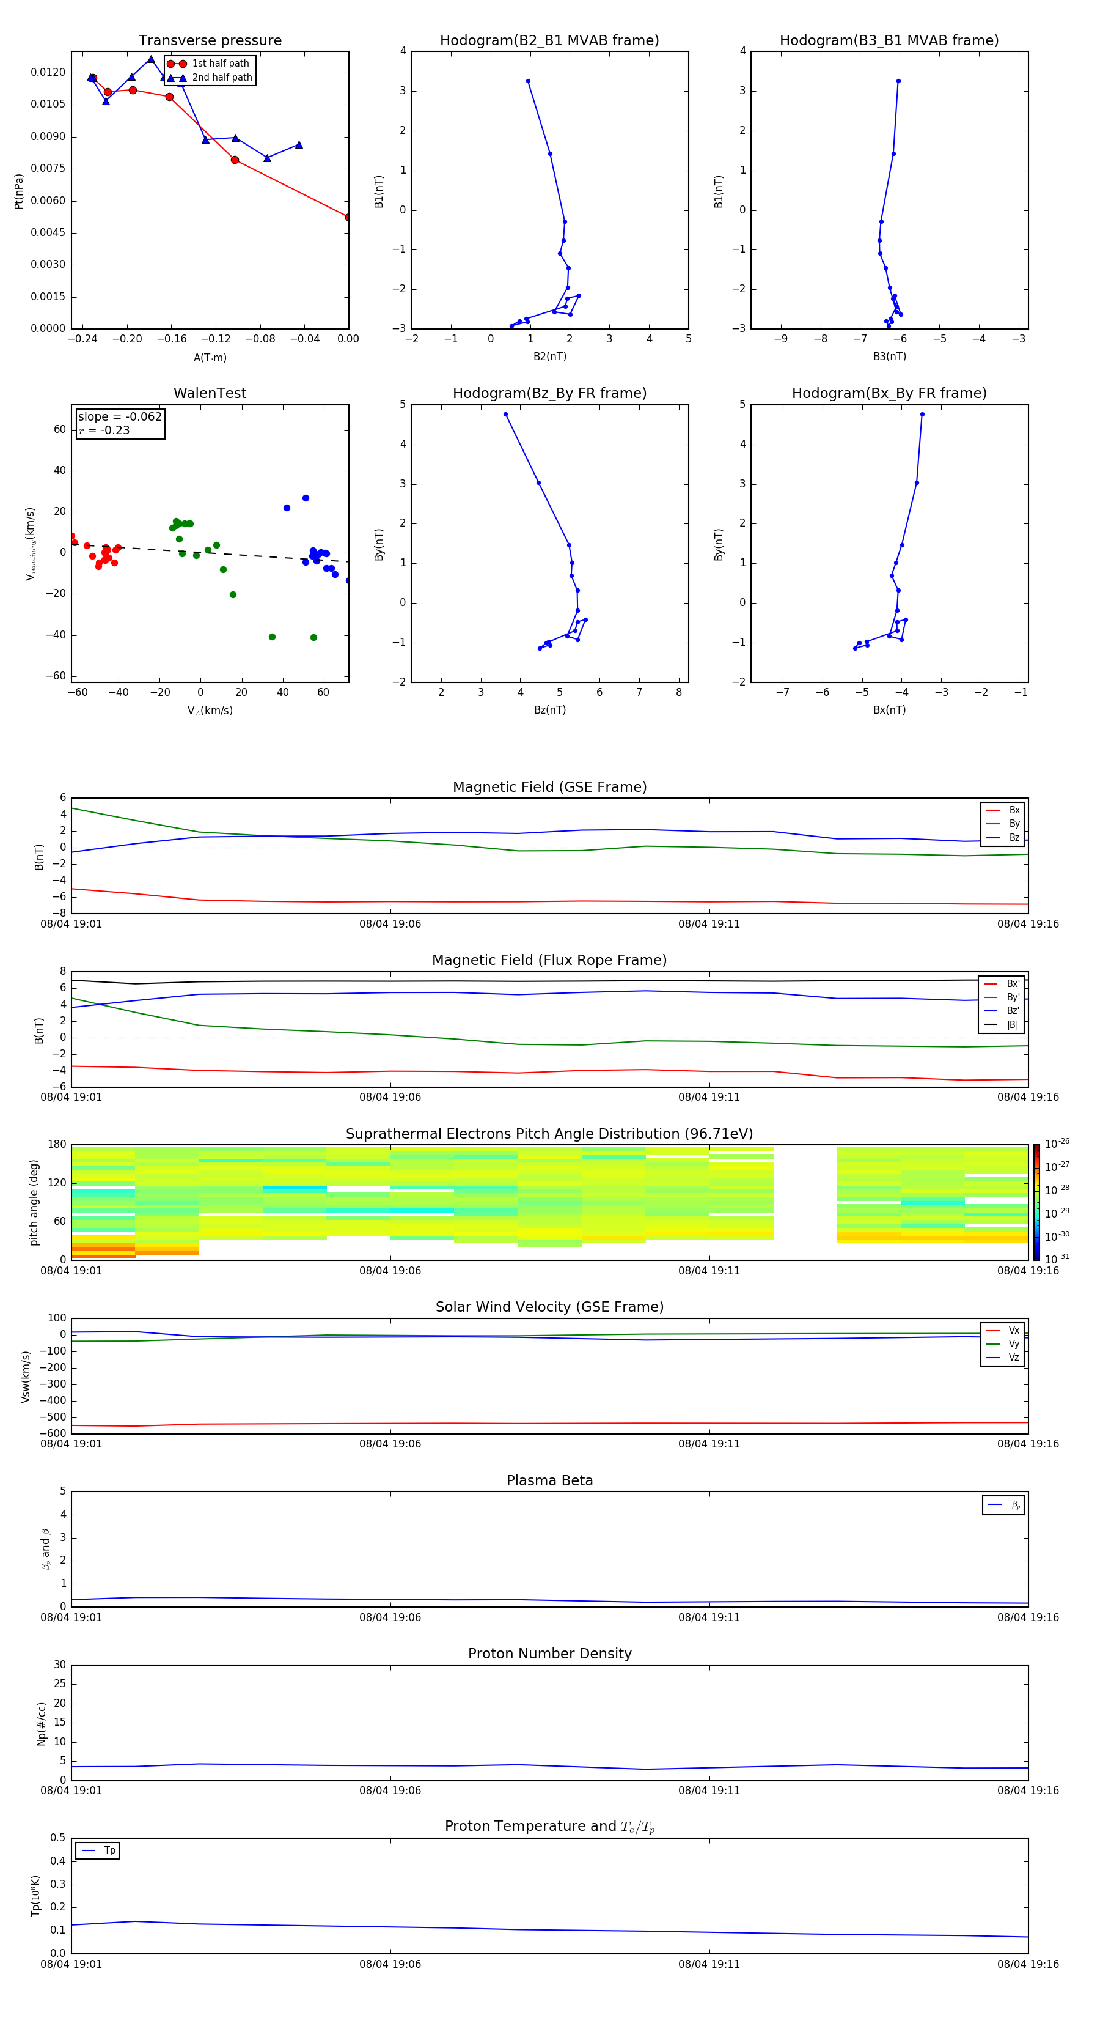Click the 'Tp(10^6K)' axis label
Viewport: 1100px width, 2018px height.
[x=35, y=1896]
